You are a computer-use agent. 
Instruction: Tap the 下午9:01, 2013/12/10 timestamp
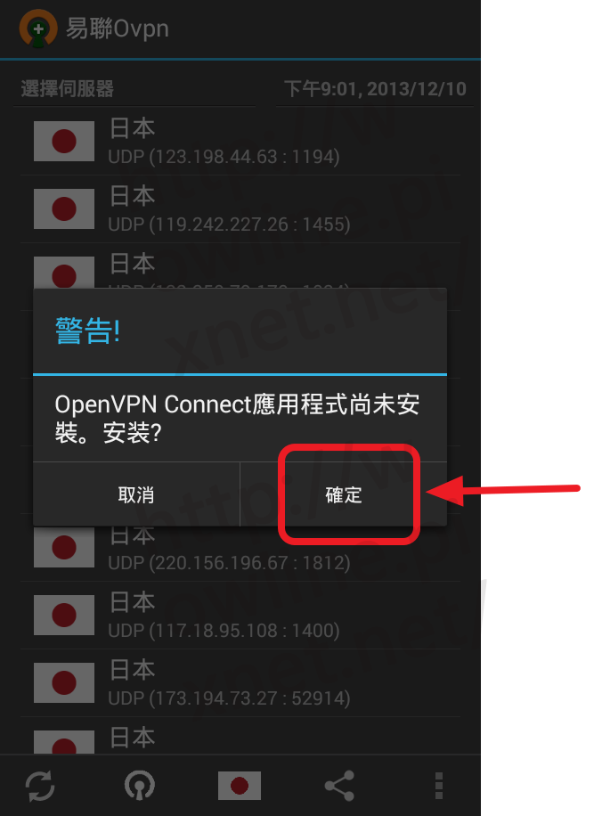tap(375, 89)
